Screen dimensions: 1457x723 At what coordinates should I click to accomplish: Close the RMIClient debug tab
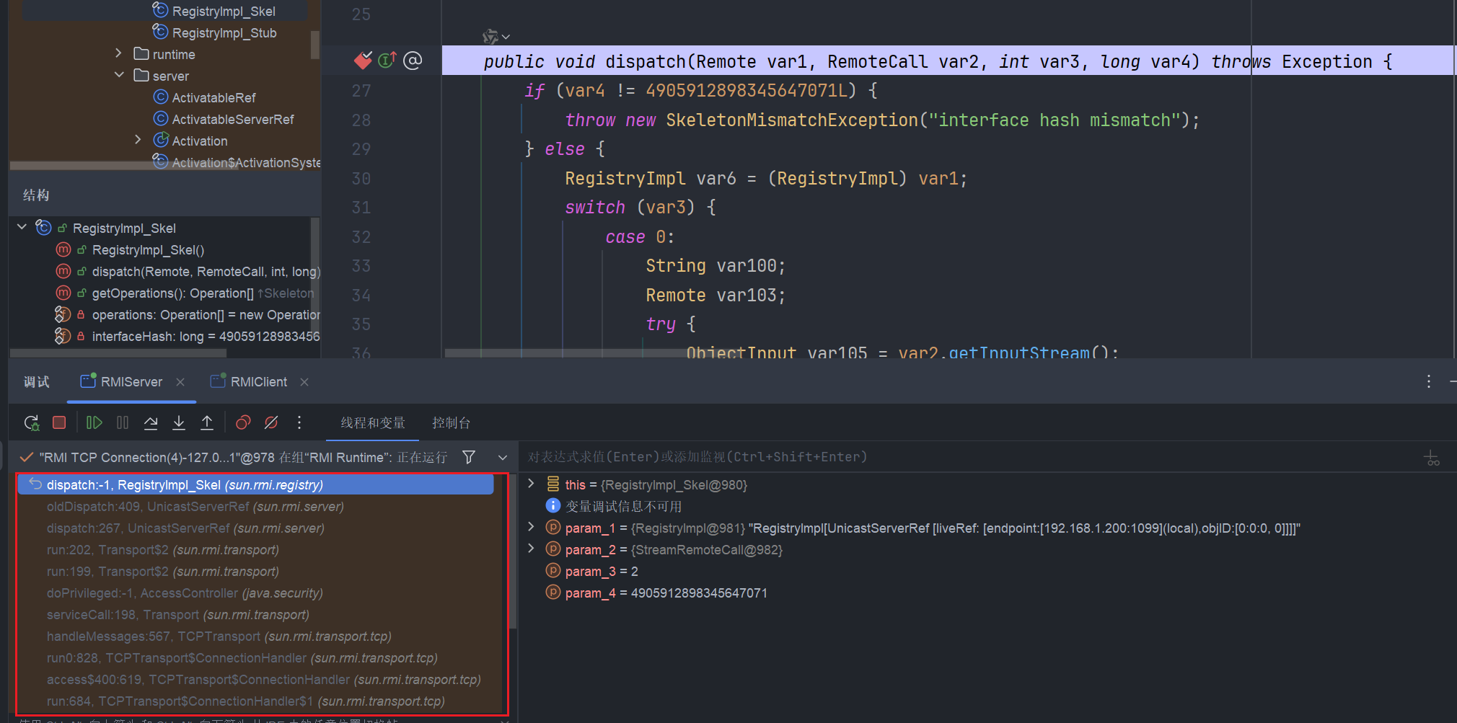304,382
